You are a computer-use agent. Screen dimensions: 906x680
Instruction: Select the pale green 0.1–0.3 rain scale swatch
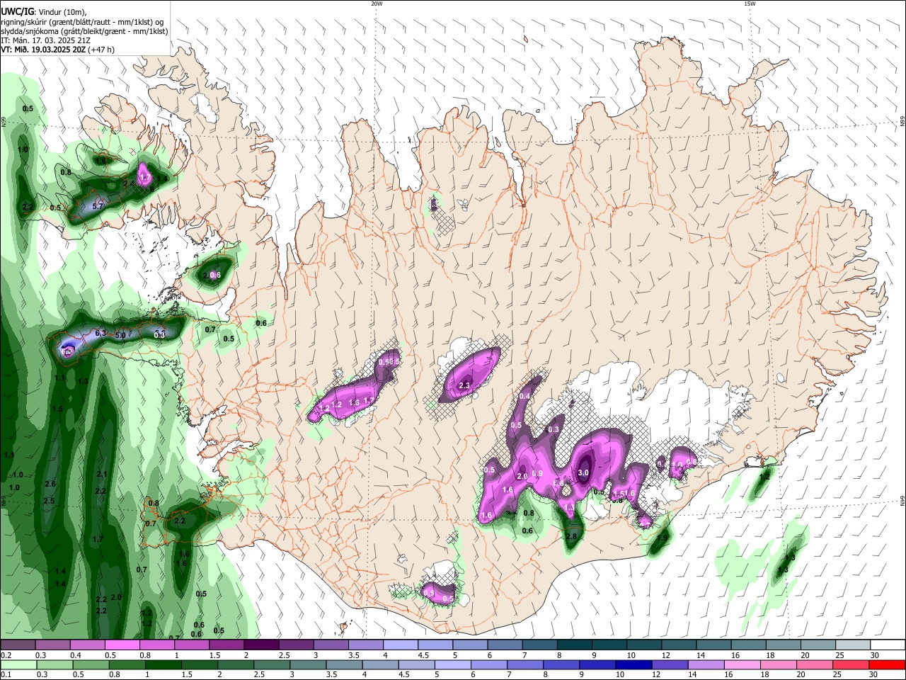18,665
